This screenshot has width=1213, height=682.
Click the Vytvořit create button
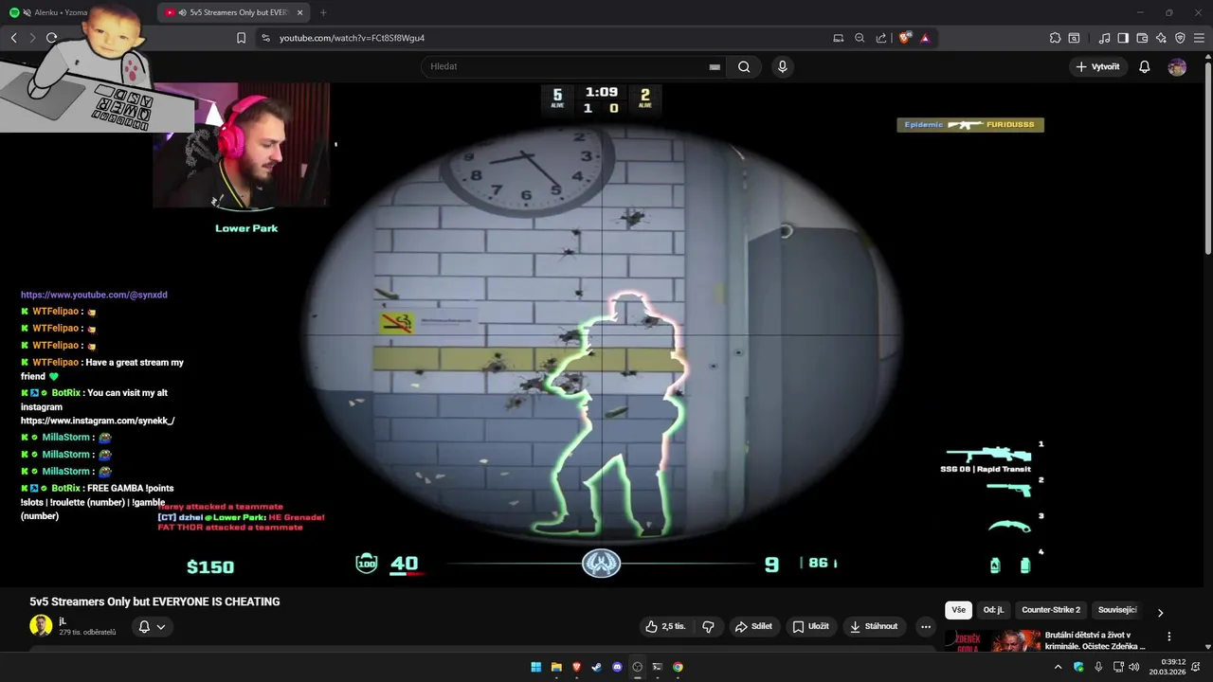[1097, 66]
